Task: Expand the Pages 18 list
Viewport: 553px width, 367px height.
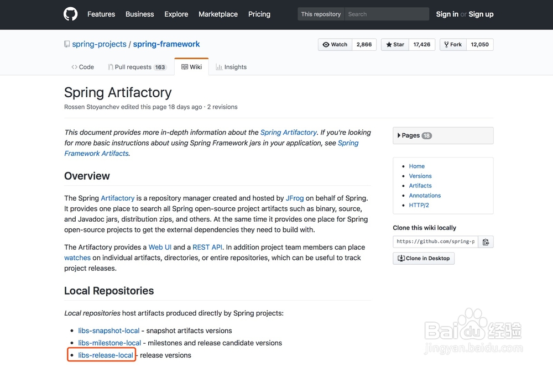Action: pyautogui.click(x=443, y=135)
